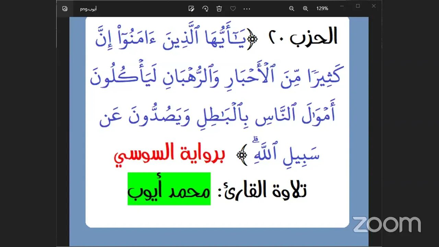
Task: Click the الحزب ٢٠ heading text
Action: point(303,37)
